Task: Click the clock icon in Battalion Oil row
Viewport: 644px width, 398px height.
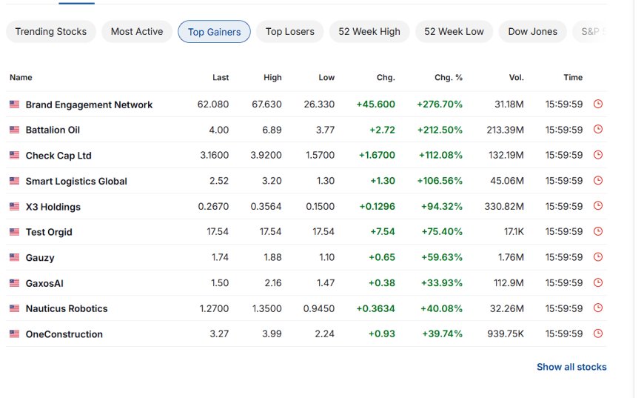Action: point(598,130)
